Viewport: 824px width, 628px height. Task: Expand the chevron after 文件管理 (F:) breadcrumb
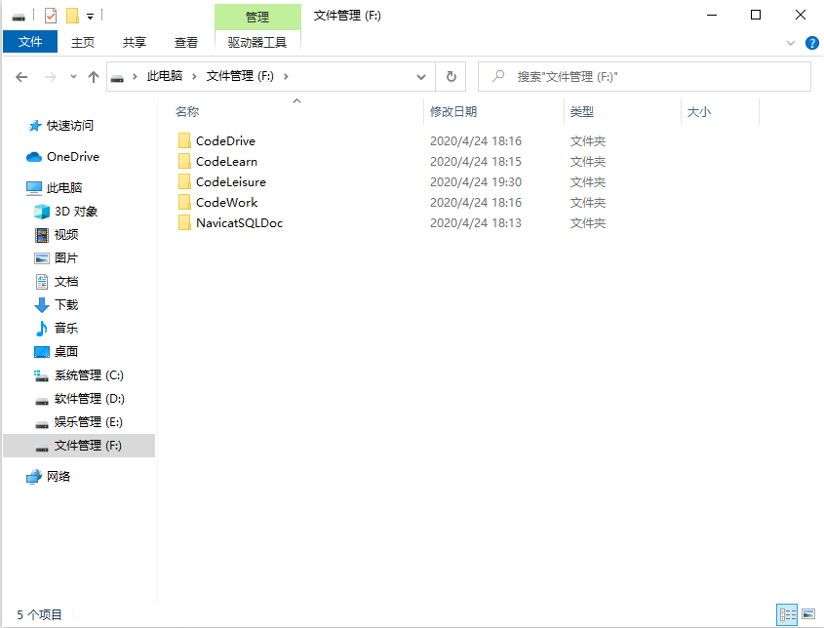point(286,77)
